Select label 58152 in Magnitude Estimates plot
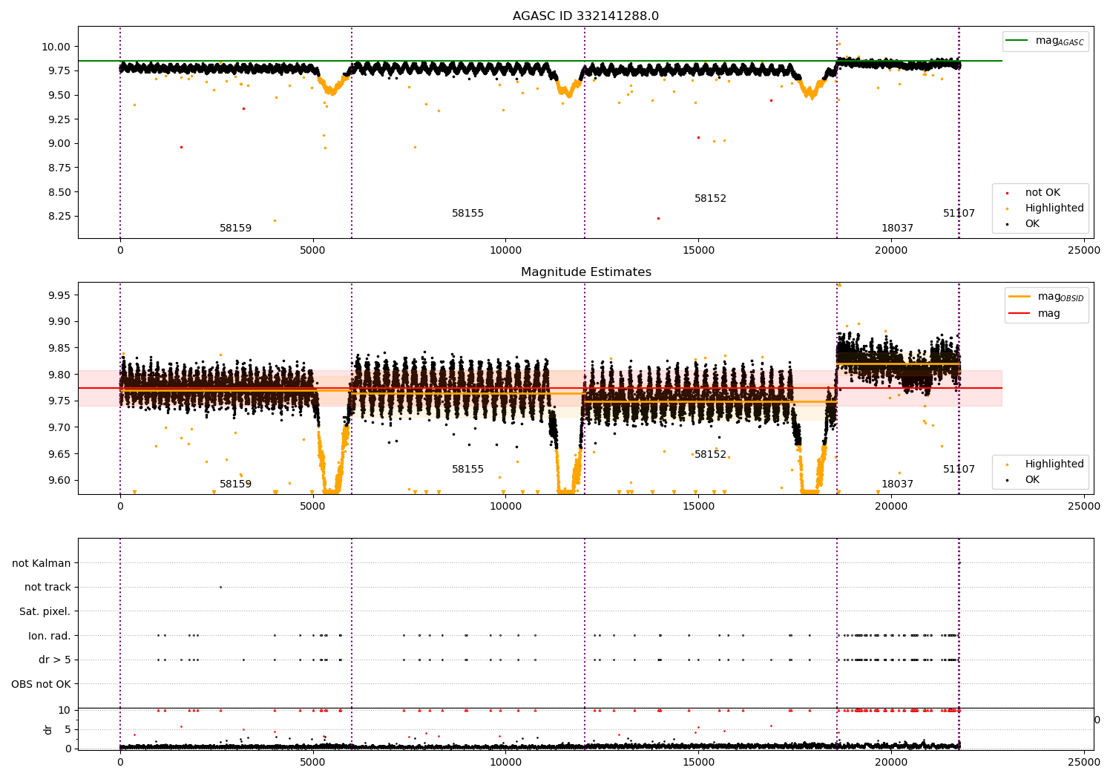The width and height of the screenshot is (1113, 779). pos(710,455)
